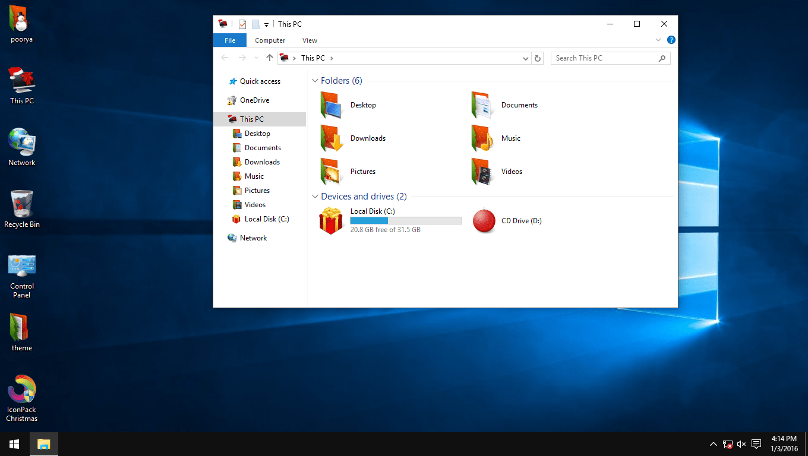Viewport: 808px width, 456px height.
Task: Switch to the View ribbon tab
Action: [x=310, y=40]
